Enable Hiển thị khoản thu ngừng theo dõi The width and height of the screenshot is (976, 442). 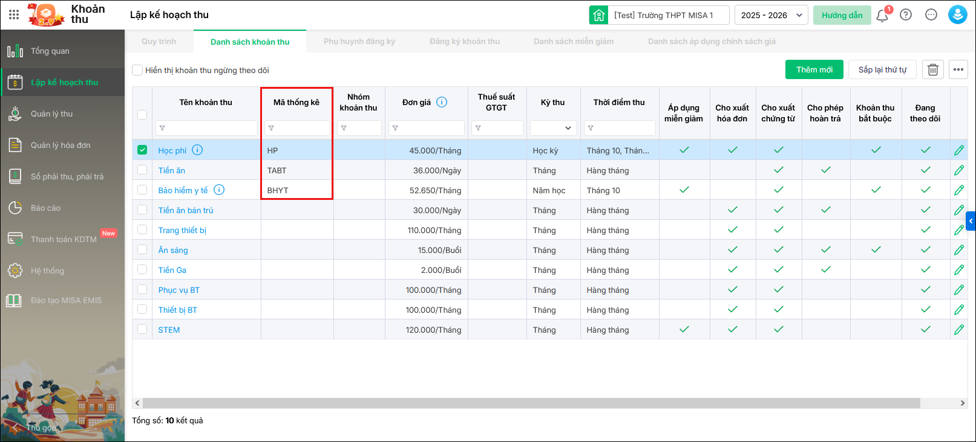(138, 70)
